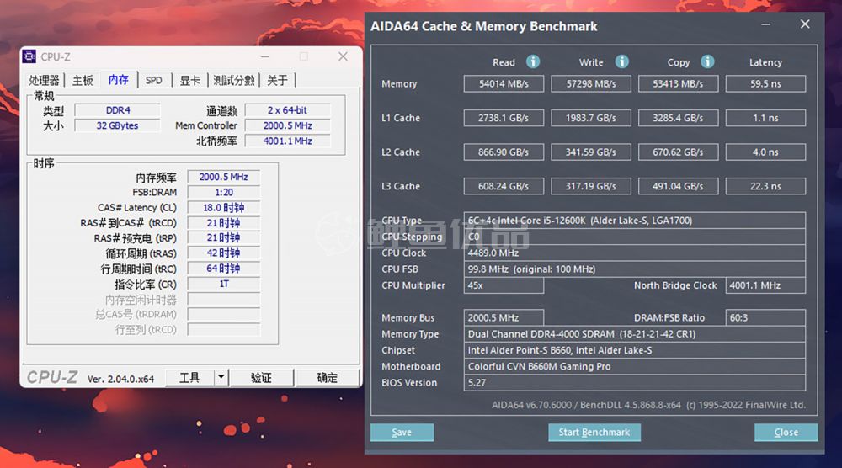The width and height of the screenshot is (842, 468).
Task: Click the DRAM:FSB Ratio field 60:3
Action: click(765, 317)
